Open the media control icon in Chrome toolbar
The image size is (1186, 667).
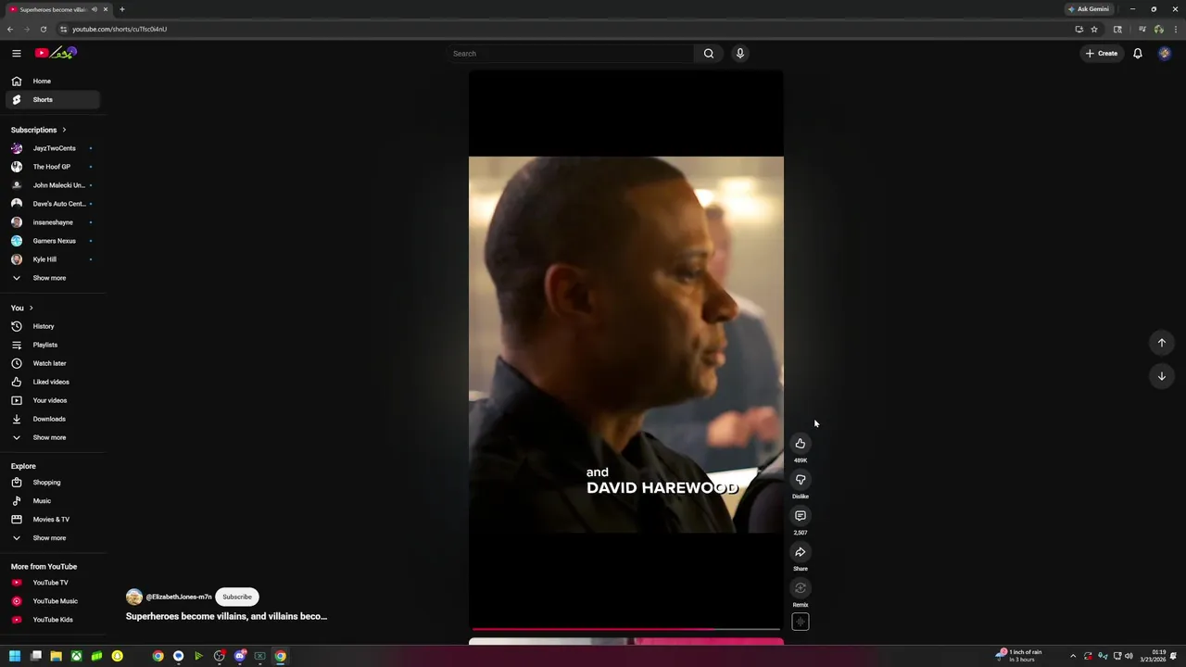[x=1142, y=29]
